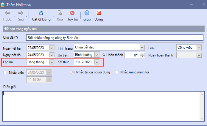The image size is (207, 126).
Task: Open the Loại Công việc dropdown
Action: (199, 48)
